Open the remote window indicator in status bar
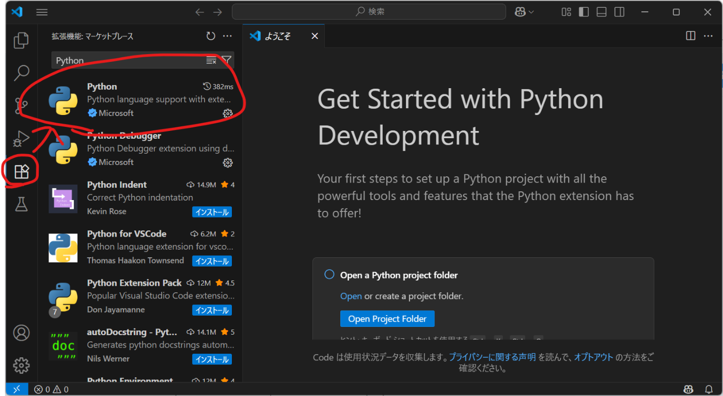The height and width of the screenshot is (396, 723). tap(17, 389)
